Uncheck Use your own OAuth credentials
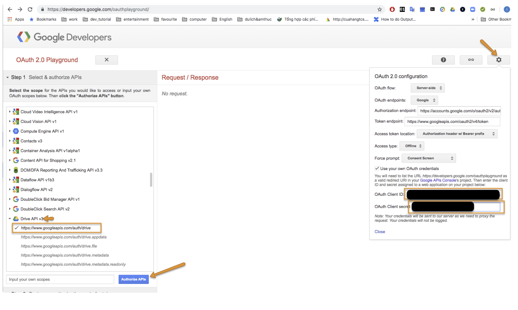This screenshot has width=518, height=310. tap(377, 168)
